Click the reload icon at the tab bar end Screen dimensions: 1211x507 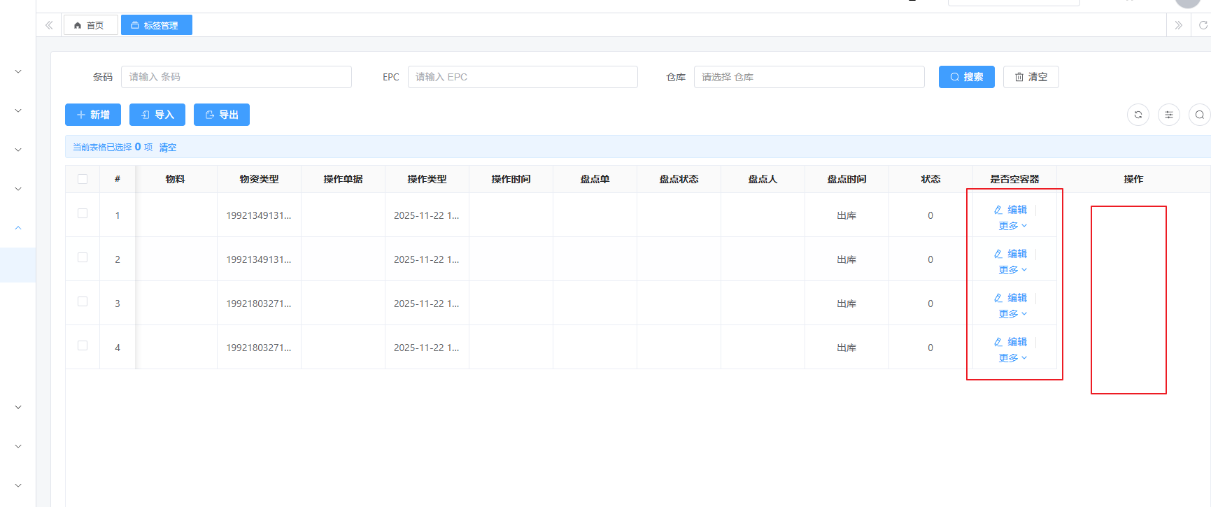coord(1203,25)
